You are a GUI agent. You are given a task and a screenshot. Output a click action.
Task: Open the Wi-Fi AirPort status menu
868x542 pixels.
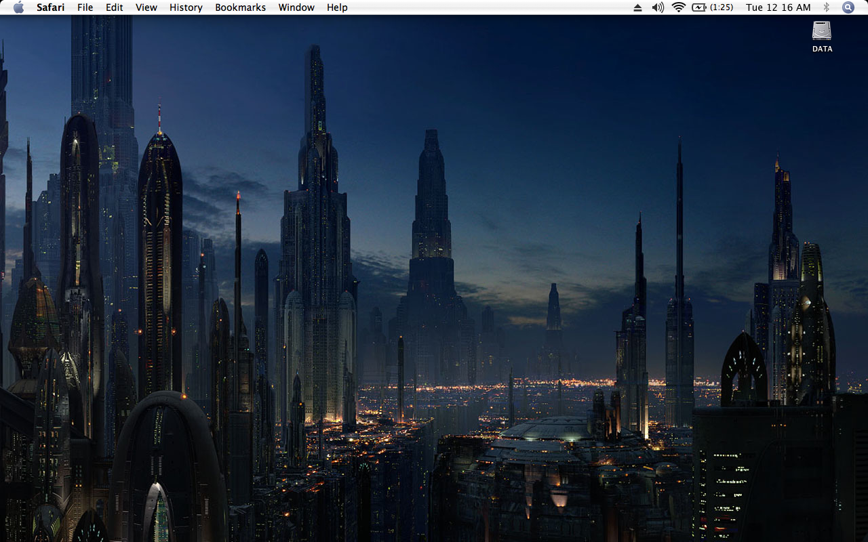coord(679,7)
